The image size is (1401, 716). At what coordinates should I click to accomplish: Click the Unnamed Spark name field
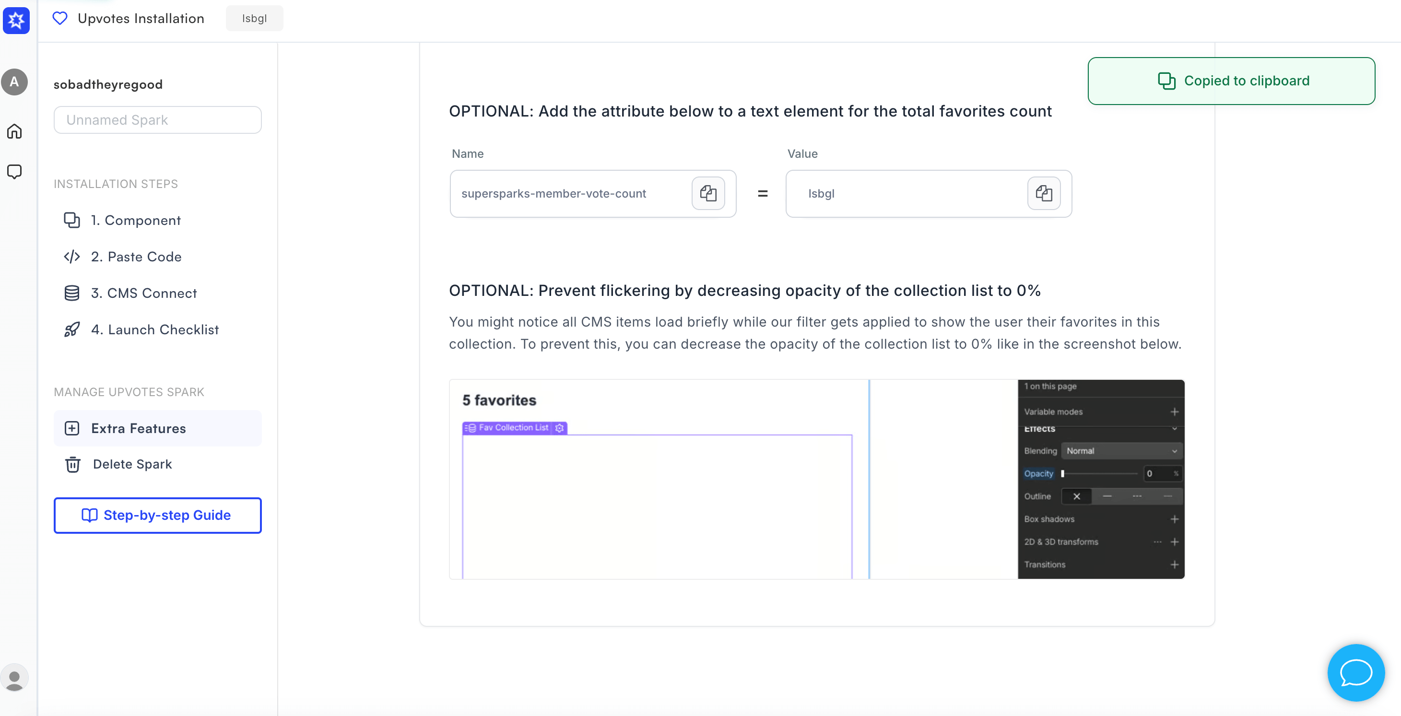[157, 120]
